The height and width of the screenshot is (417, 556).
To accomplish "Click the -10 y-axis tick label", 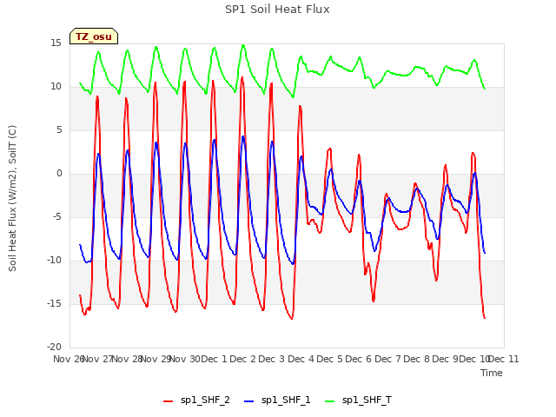I will click(x=54, y=260).
